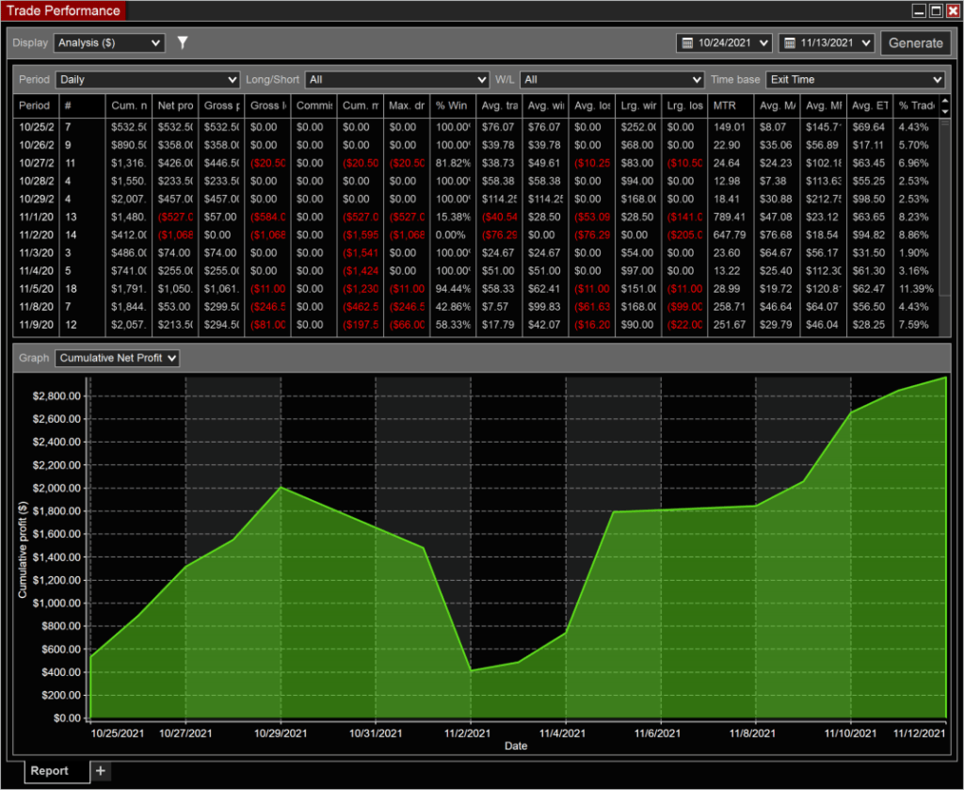Open the Graph Cumulative Net Profit dropdown

[118, 358]
